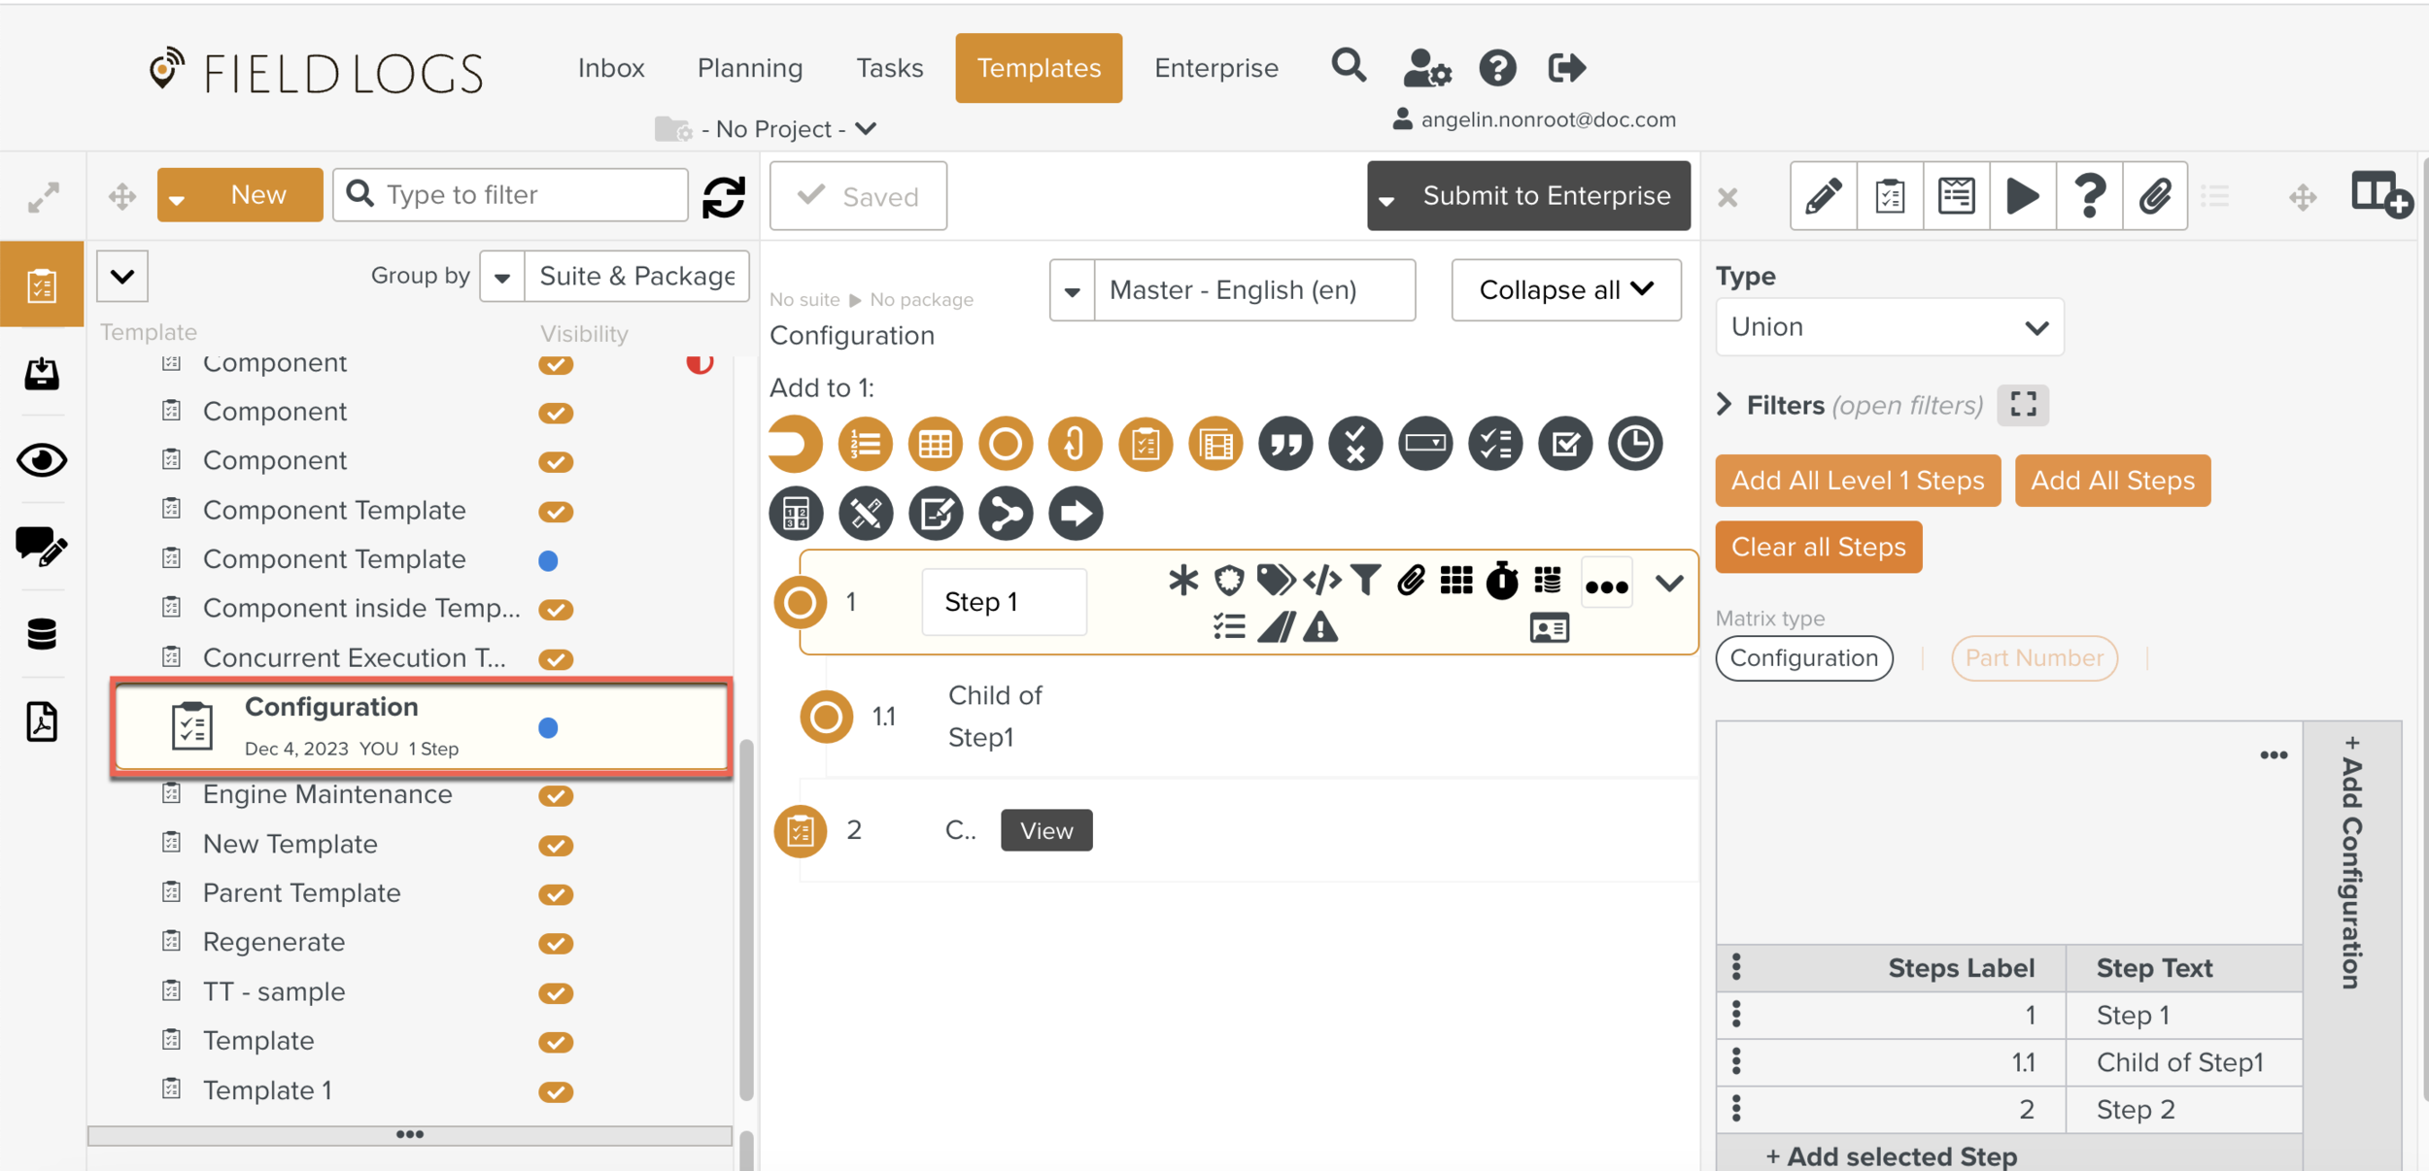Image resolution: width=2429 pixels, height=1171 pixels.
Task: Click Clear all Steps button
Action: tap(1819, 547)
